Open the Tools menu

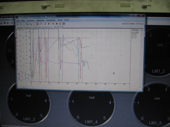click(60, 20)
